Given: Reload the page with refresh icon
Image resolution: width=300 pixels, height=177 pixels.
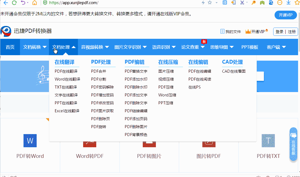Looking at the screenshot, I should tap(14, 3).
